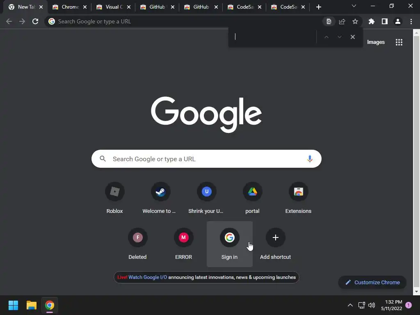Click the forward navigation arrow

22,21
